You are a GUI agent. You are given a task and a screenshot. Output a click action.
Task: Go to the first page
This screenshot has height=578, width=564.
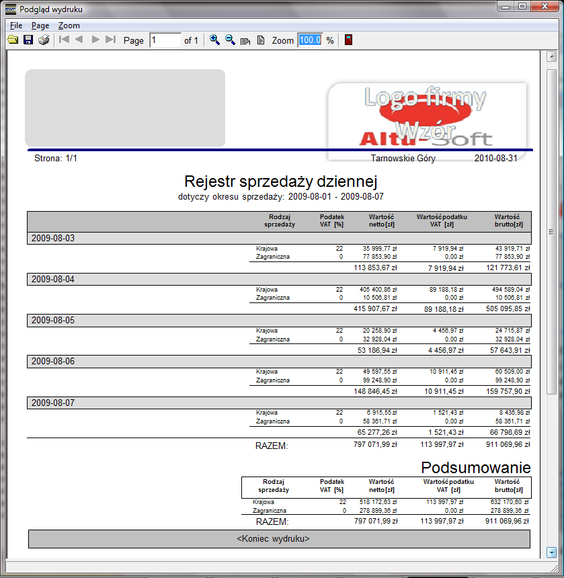tap(64, 40)
